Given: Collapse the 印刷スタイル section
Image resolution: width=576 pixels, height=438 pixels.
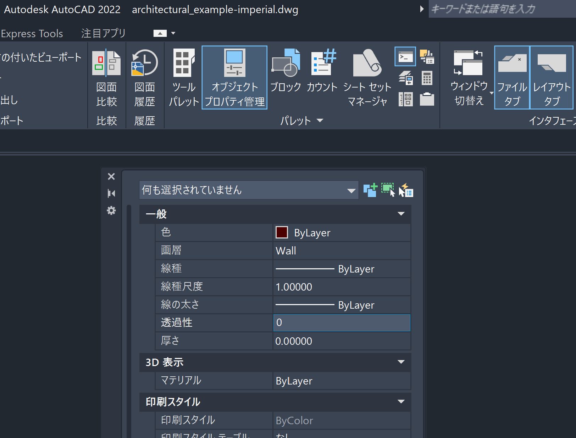Looking at the screenshot, I should click(401, 401).
